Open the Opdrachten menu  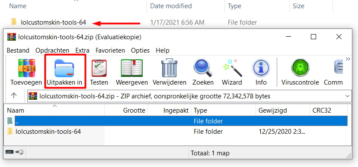pyautogui.click(x=52, y=50)
